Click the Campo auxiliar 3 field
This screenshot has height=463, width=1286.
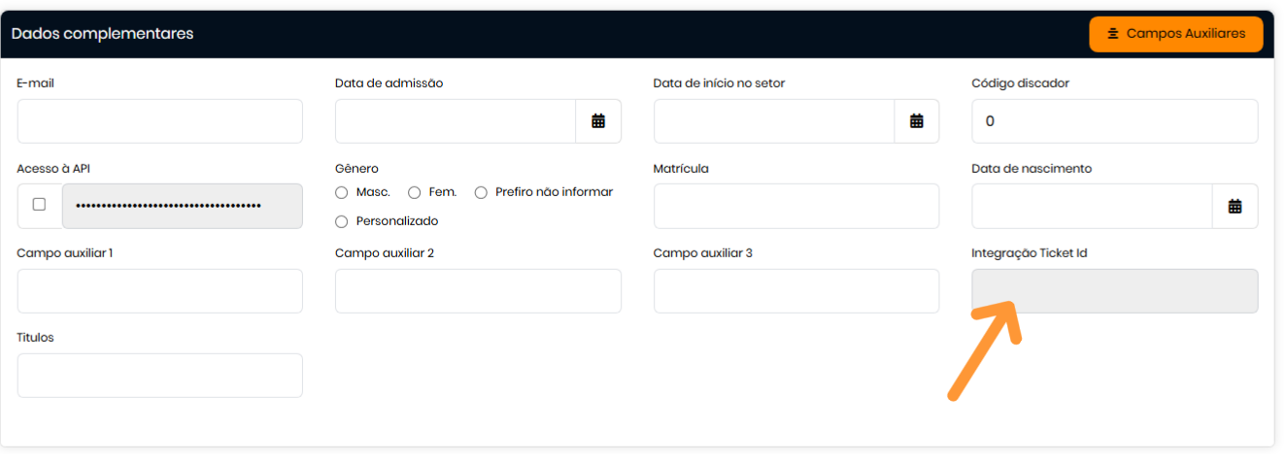tap(795, 291)
